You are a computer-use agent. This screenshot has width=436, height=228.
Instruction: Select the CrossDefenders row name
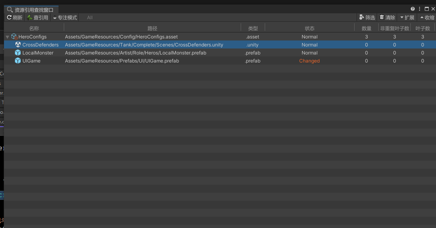coord(41,45)
